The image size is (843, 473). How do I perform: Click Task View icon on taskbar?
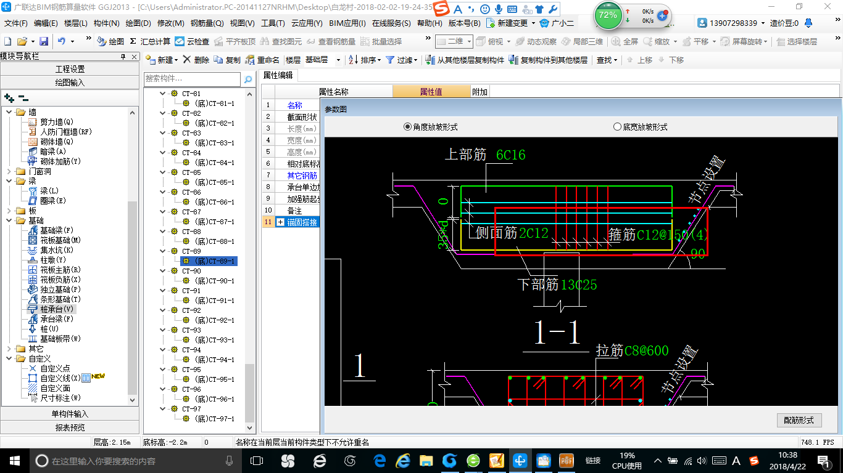(257, 461)
